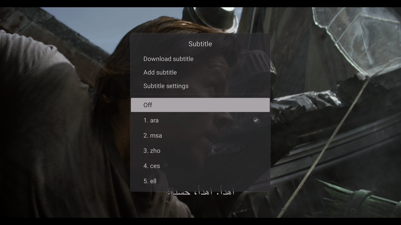
Task: Turn subtitles Off
Action: 200,105
